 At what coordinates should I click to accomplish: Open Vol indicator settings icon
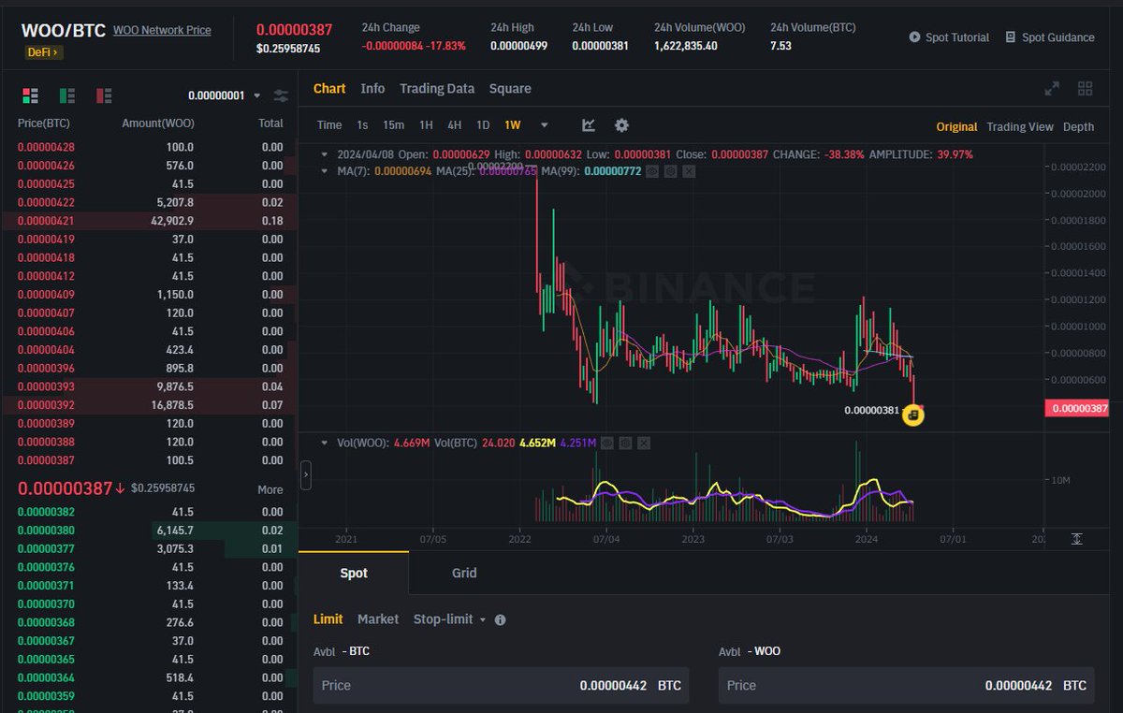[626, 443]
